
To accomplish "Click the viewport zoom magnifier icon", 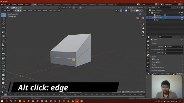I will click(x=143, y=25).
